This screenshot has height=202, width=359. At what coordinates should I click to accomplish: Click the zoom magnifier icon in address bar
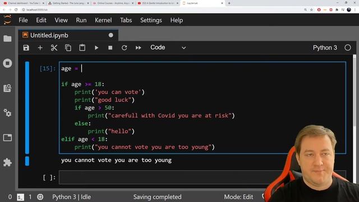305,10
